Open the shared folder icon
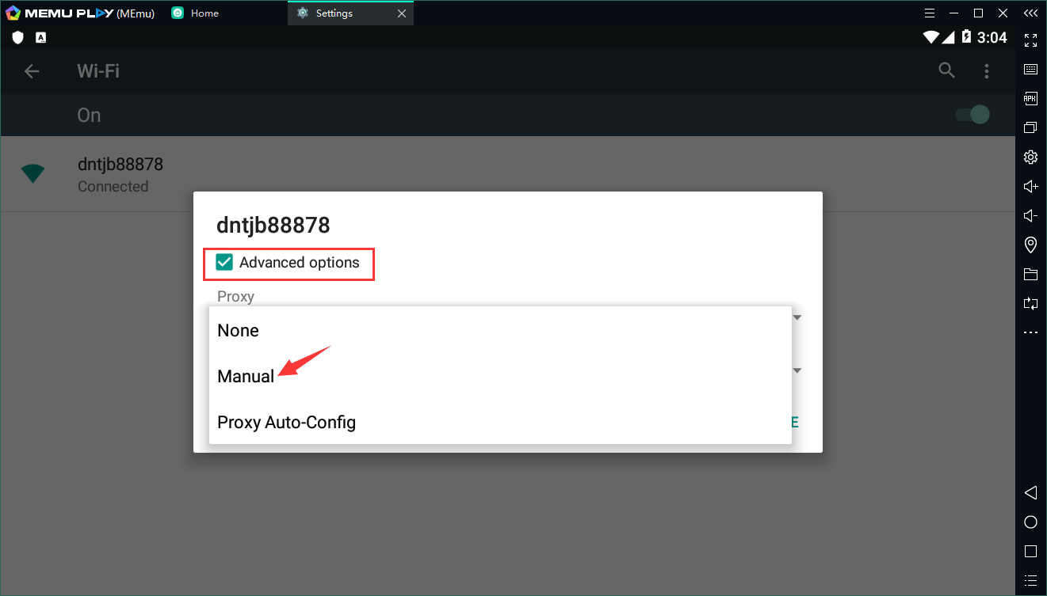 click(x=1030, y=275)
